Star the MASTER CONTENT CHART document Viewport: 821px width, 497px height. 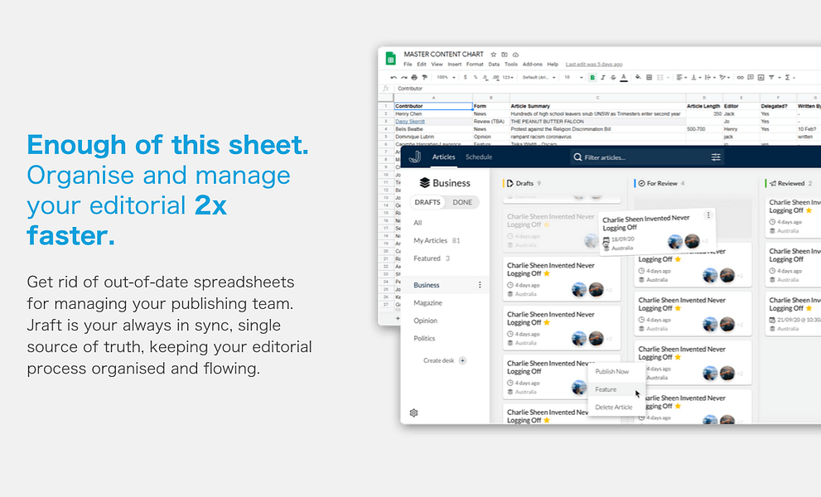(x=493, y=55)
